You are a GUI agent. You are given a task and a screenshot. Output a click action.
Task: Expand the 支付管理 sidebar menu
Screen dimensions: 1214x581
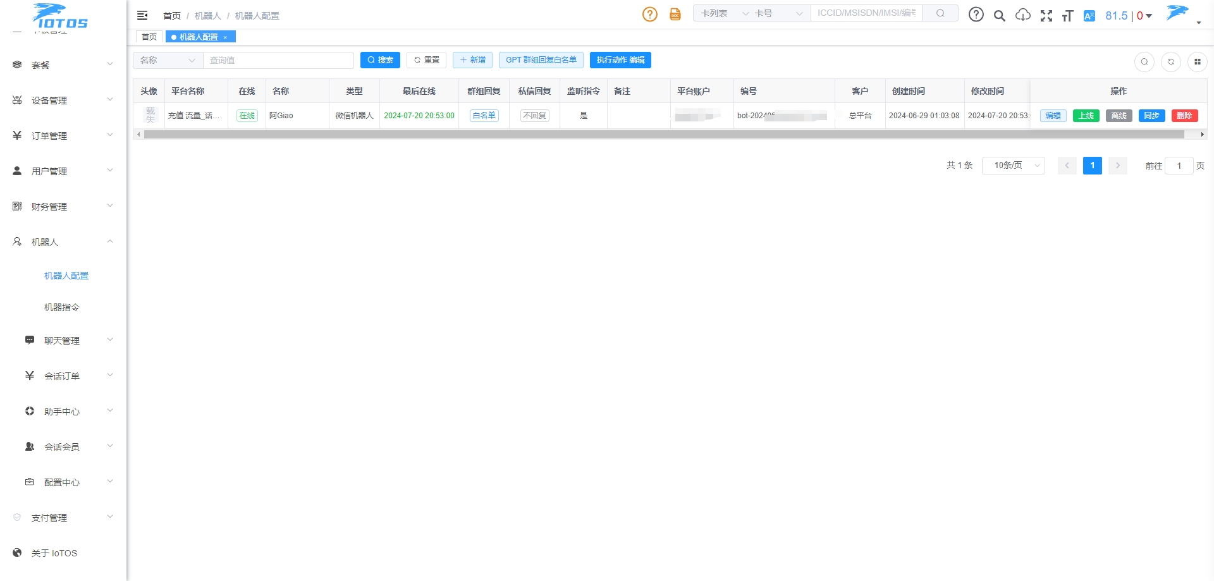(63, 517)
